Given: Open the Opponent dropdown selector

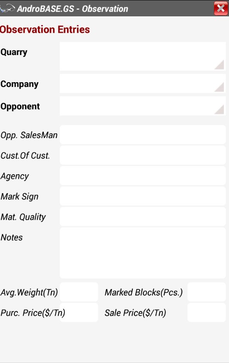Looking at the screenshot, I should [x=143, y=106].
